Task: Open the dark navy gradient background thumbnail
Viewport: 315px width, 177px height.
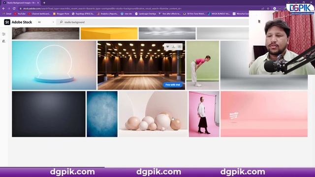Action: (x=49, y=114)
